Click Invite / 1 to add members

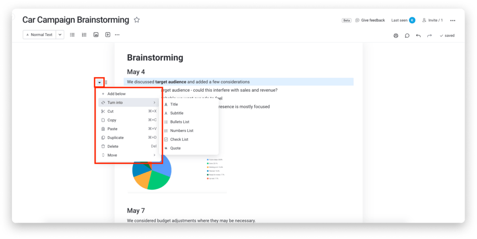(432, 20)
